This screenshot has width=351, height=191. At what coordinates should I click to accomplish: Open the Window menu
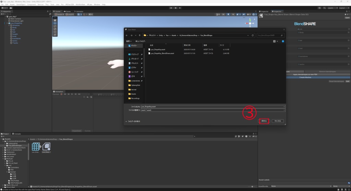(97, 4)
